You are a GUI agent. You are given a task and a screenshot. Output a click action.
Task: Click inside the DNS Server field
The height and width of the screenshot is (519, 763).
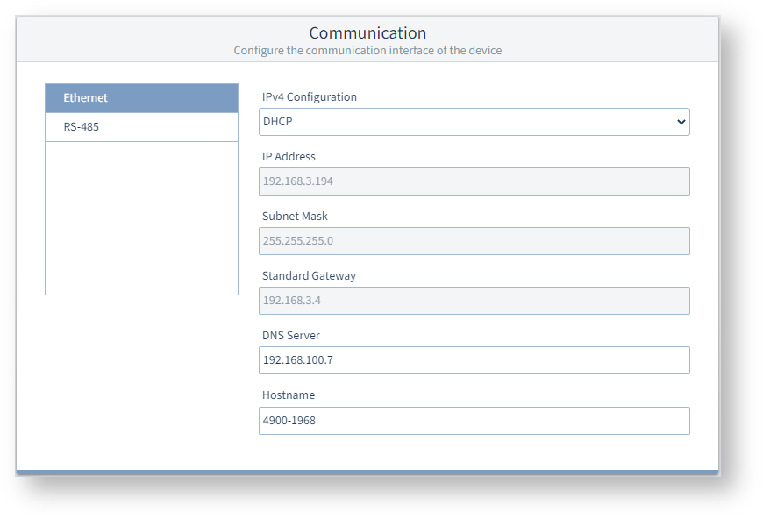pyautogui.click(x=474, y=360)
